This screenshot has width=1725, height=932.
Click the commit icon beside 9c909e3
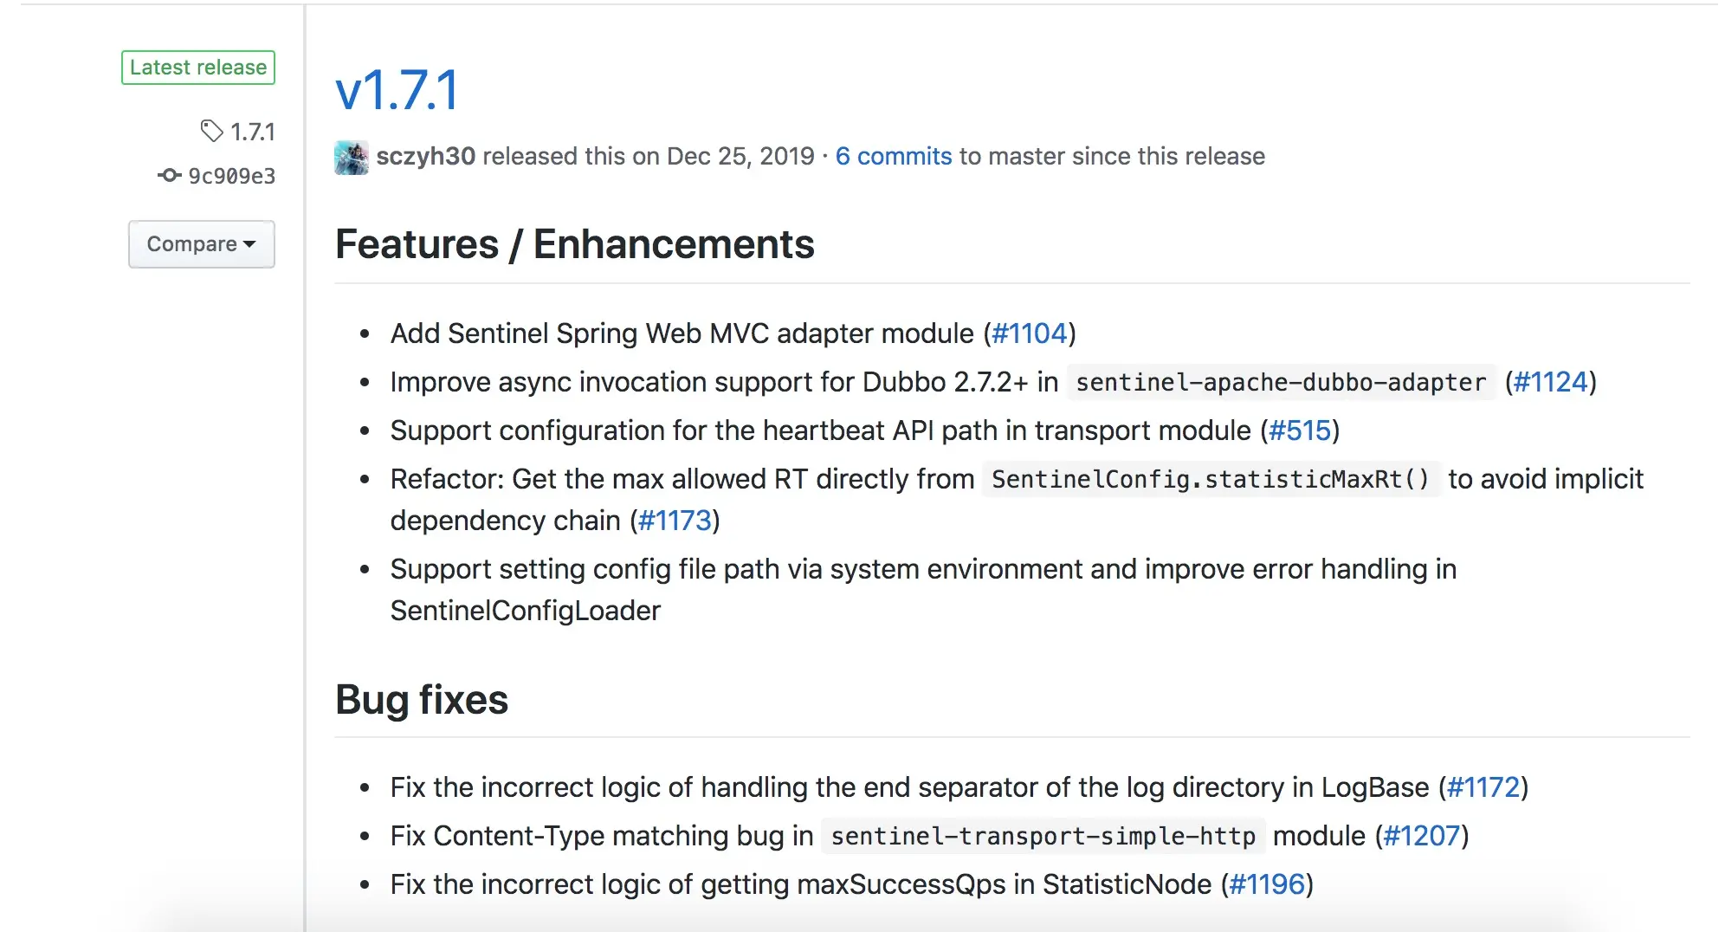(x=170, y=176)
